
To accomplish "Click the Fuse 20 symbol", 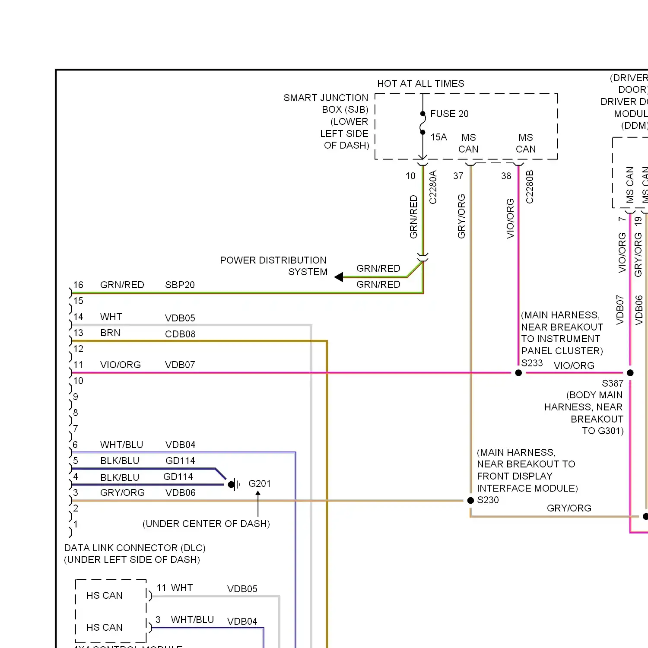I will [x=422, y=123].
